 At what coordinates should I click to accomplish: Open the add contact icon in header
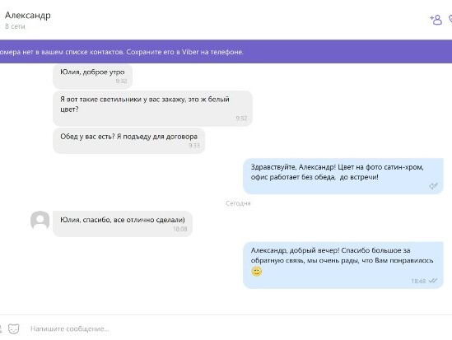[x=436, y=20]
